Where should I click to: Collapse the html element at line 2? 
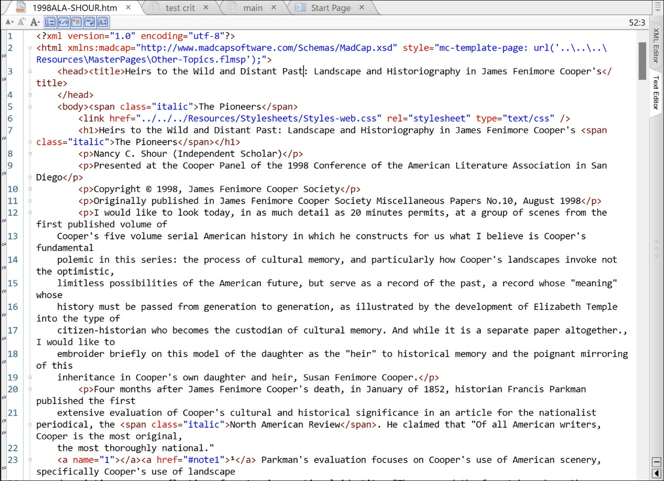pyautogui.click(x=30, y=48)
